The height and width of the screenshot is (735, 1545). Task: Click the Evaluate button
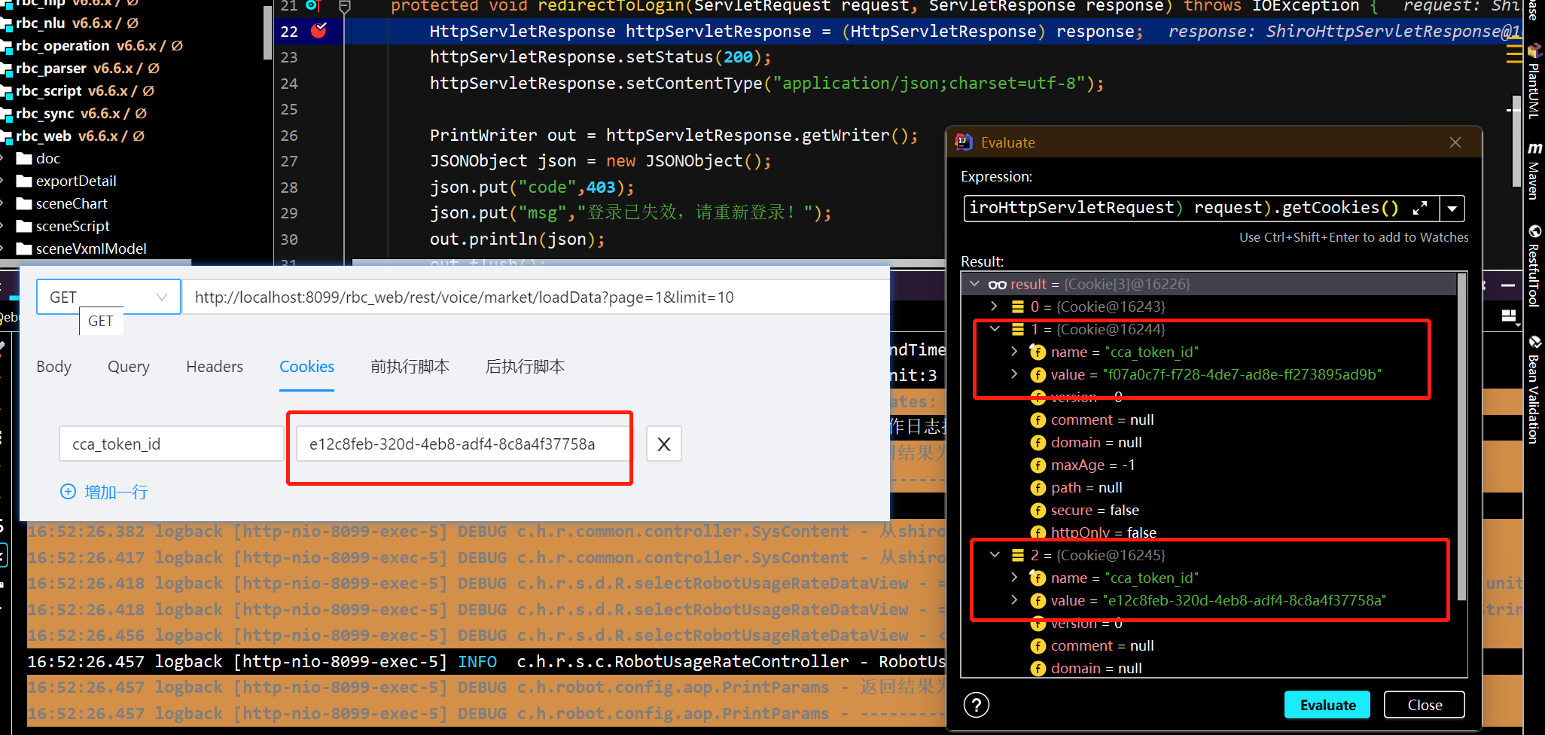[x=1327, y=705]
